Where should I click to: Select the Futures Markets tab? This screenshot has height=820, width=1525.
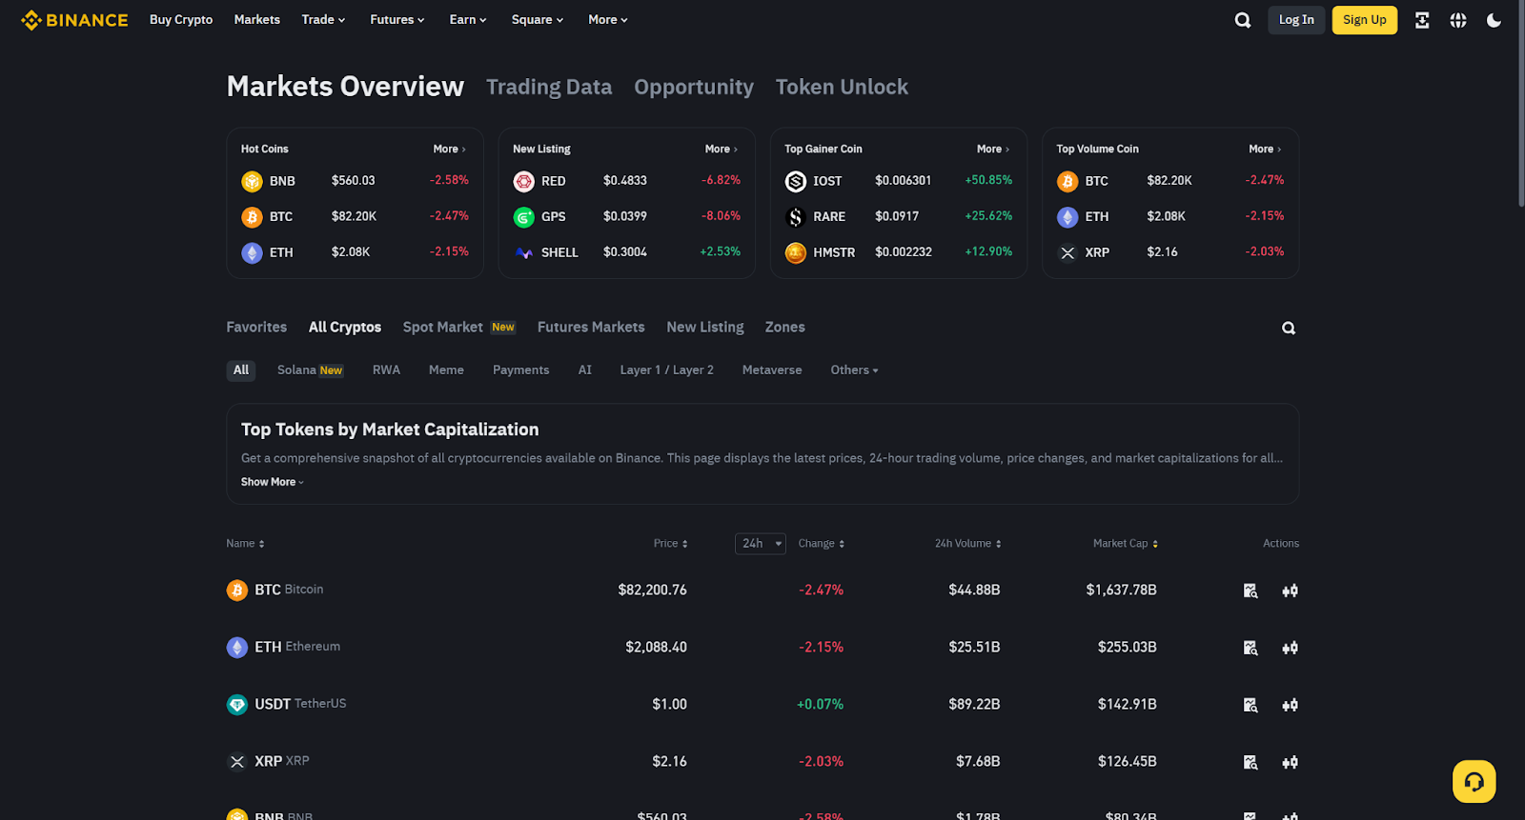click(591, 327)
